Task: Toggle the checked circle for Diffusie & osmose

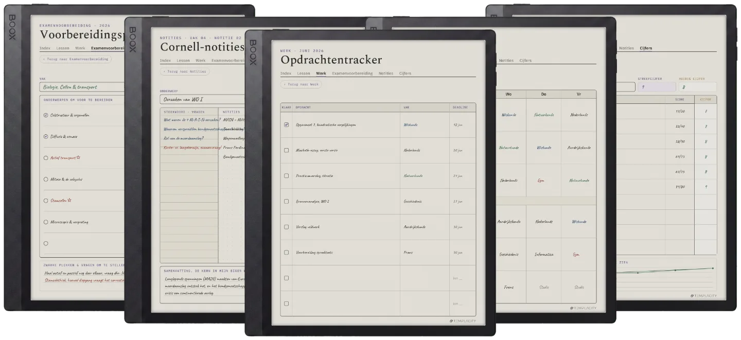Action: [46, 137]
